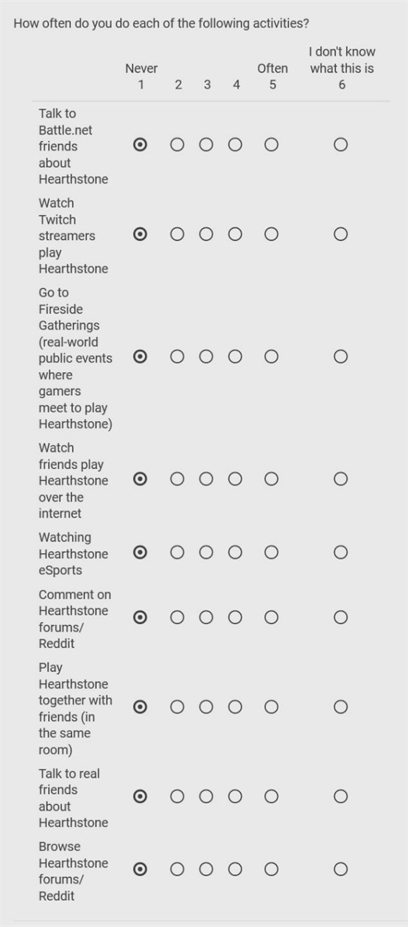The height and width of the screenshot is (927, 408).
Task: Select rating 2 for Comment on Hearthstone forums
Action: tap(177, 618)
